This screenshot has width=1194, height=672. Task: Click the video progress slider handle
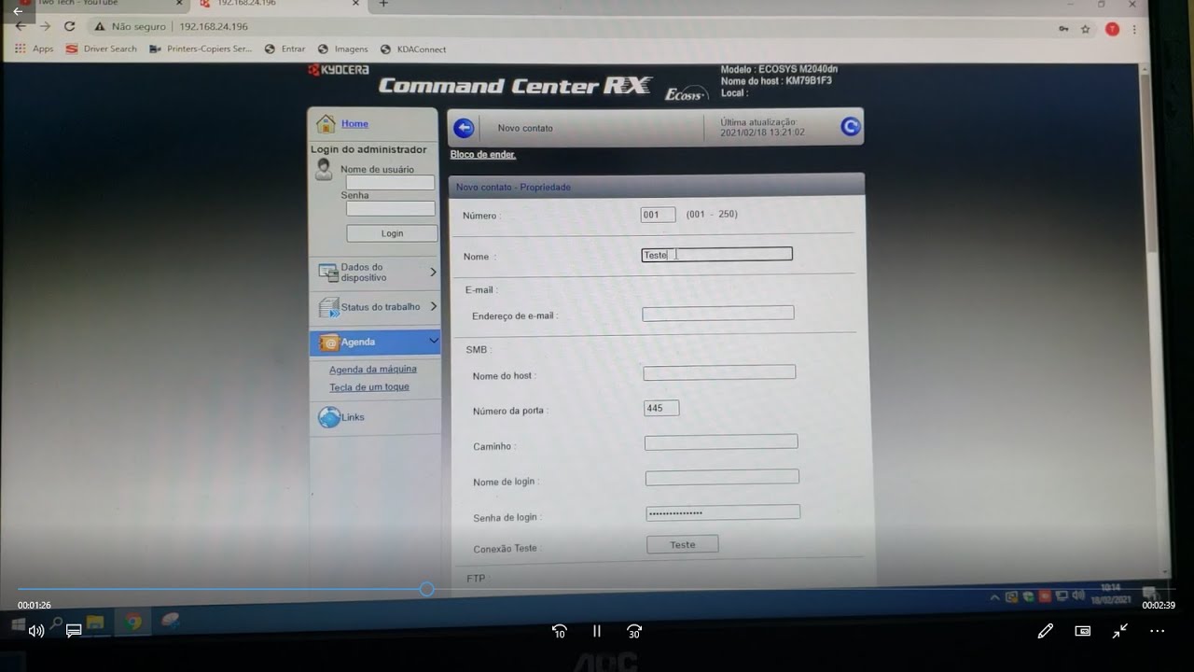click(426, 589)
